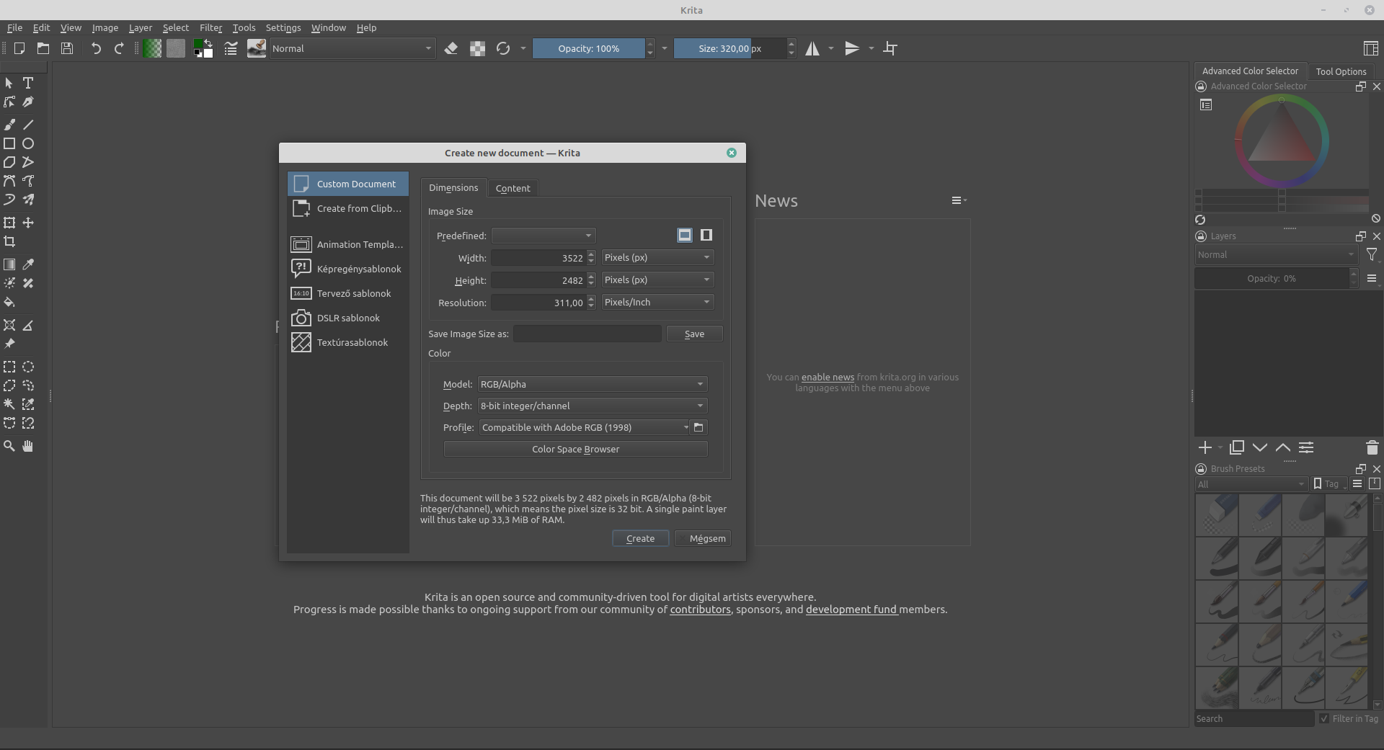Click the Opacity 100% slider in toolbar
This screenshot has width=1384, height=750.
(x=589, y=48)
